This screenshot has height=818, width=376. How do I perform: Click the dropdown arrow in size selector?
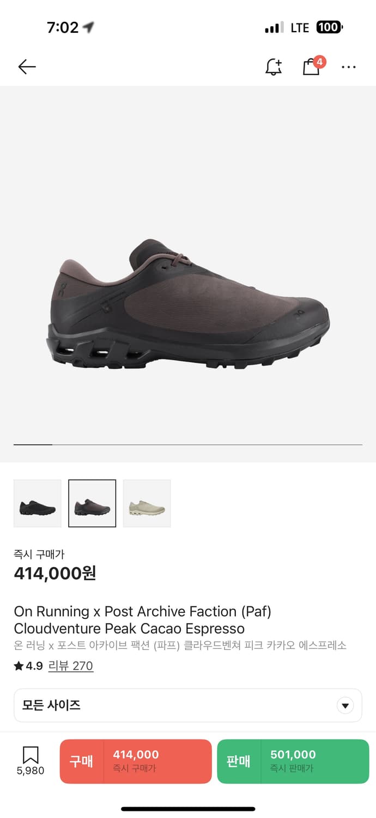[x=345, y=706]
